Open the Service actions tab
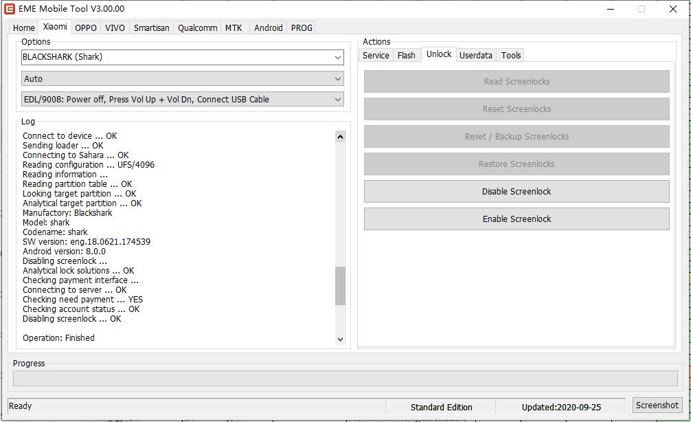The image size is (691, 422). point(376,55)
